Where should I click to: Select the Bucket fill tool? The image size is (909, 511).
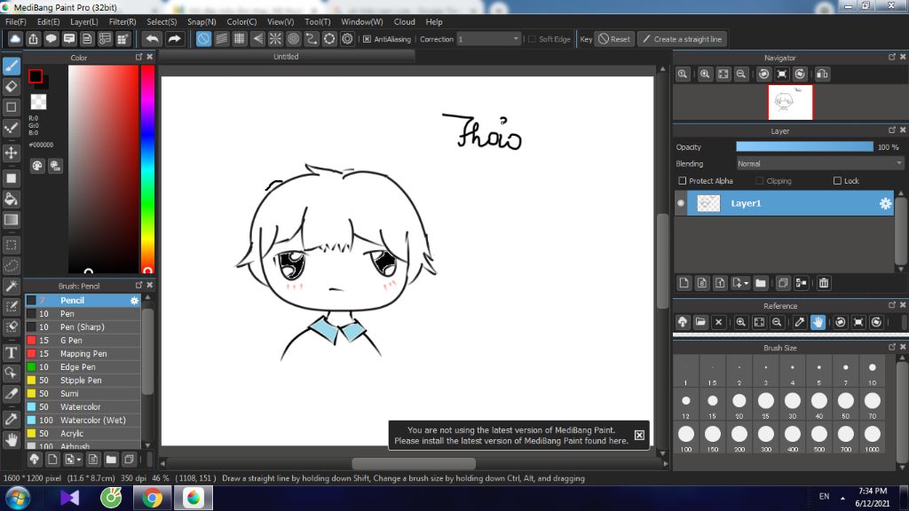12,200
